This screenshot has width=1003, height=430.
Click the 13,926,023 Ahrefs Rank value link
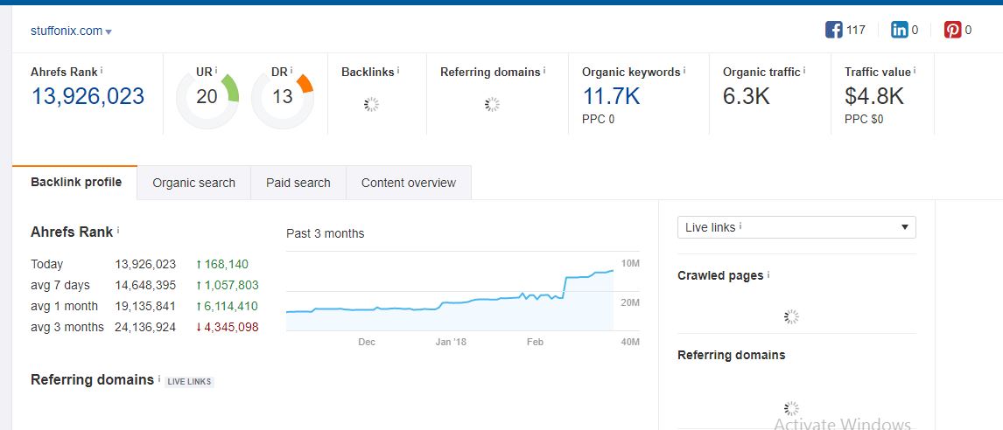coord(88,96)
